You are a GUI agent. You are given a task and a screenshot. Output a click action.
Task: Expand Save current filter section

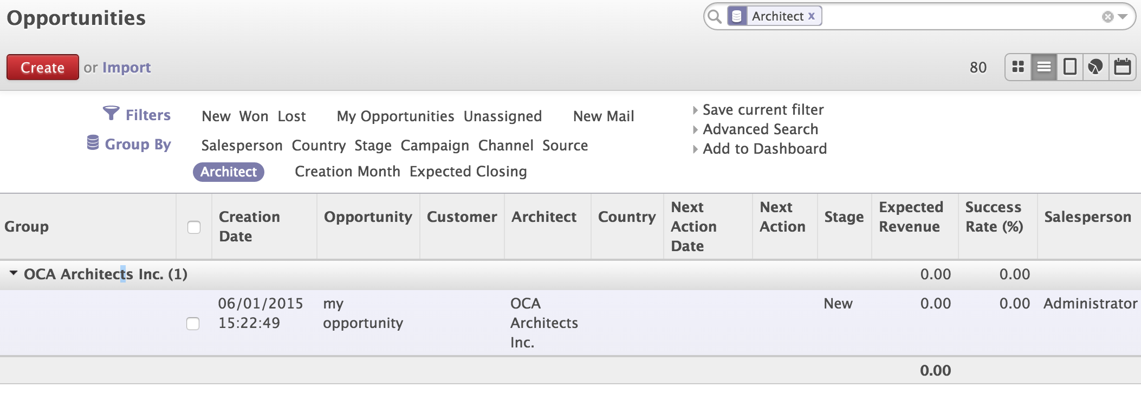(763, 110)
